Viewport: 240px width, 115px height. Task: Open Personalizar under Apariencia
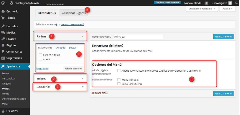pos(9,79)
